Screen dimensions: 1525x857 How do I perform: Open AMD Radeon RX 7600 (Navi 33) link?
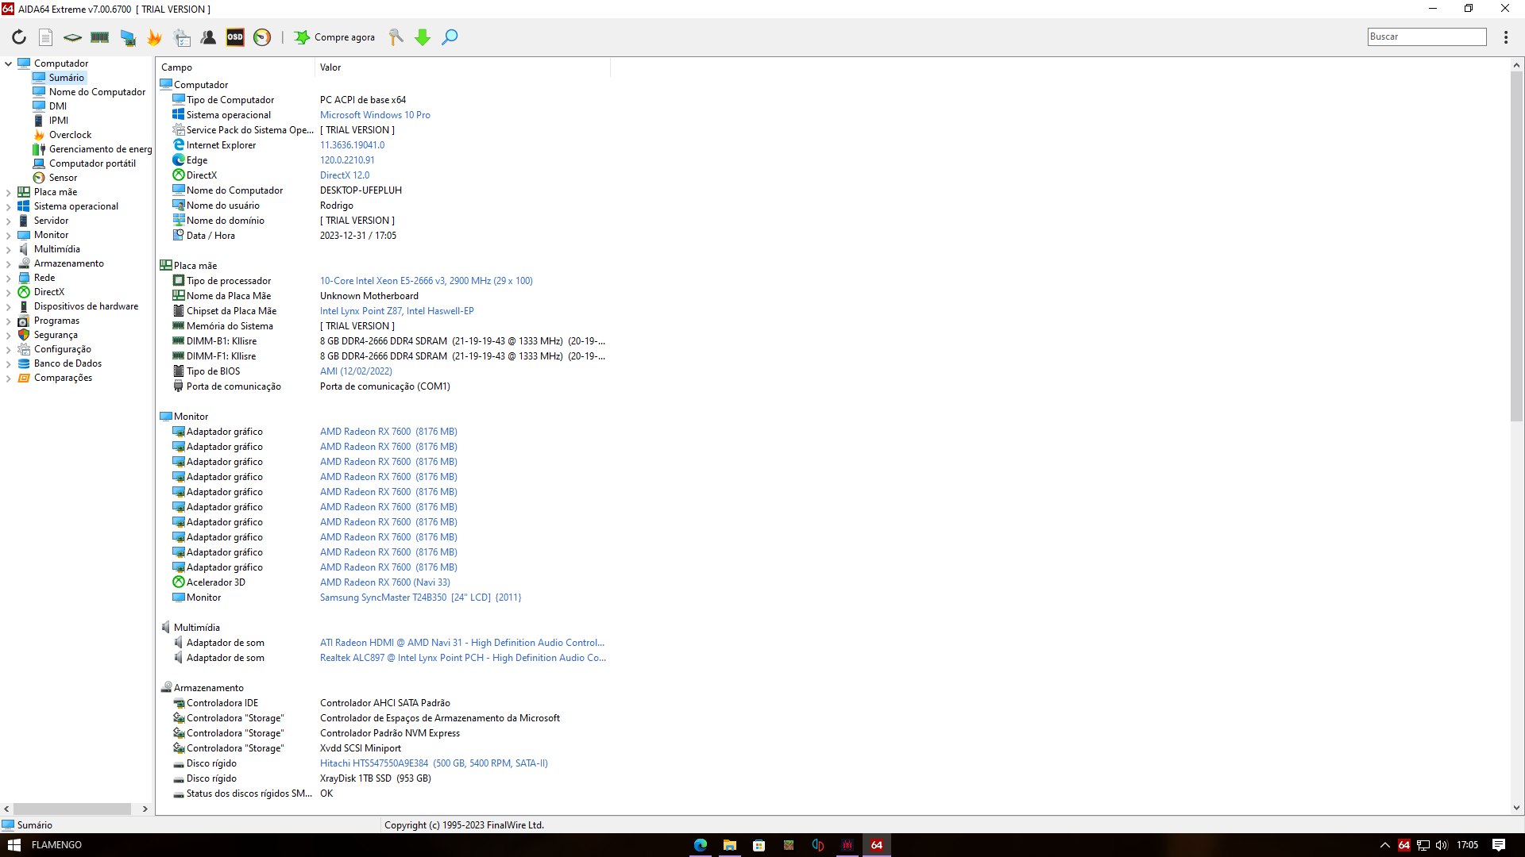pos(384,582)
